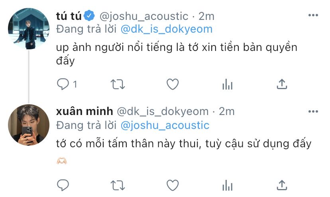
Task: Share tú tú's tweet
Action: tap(282, 84)
